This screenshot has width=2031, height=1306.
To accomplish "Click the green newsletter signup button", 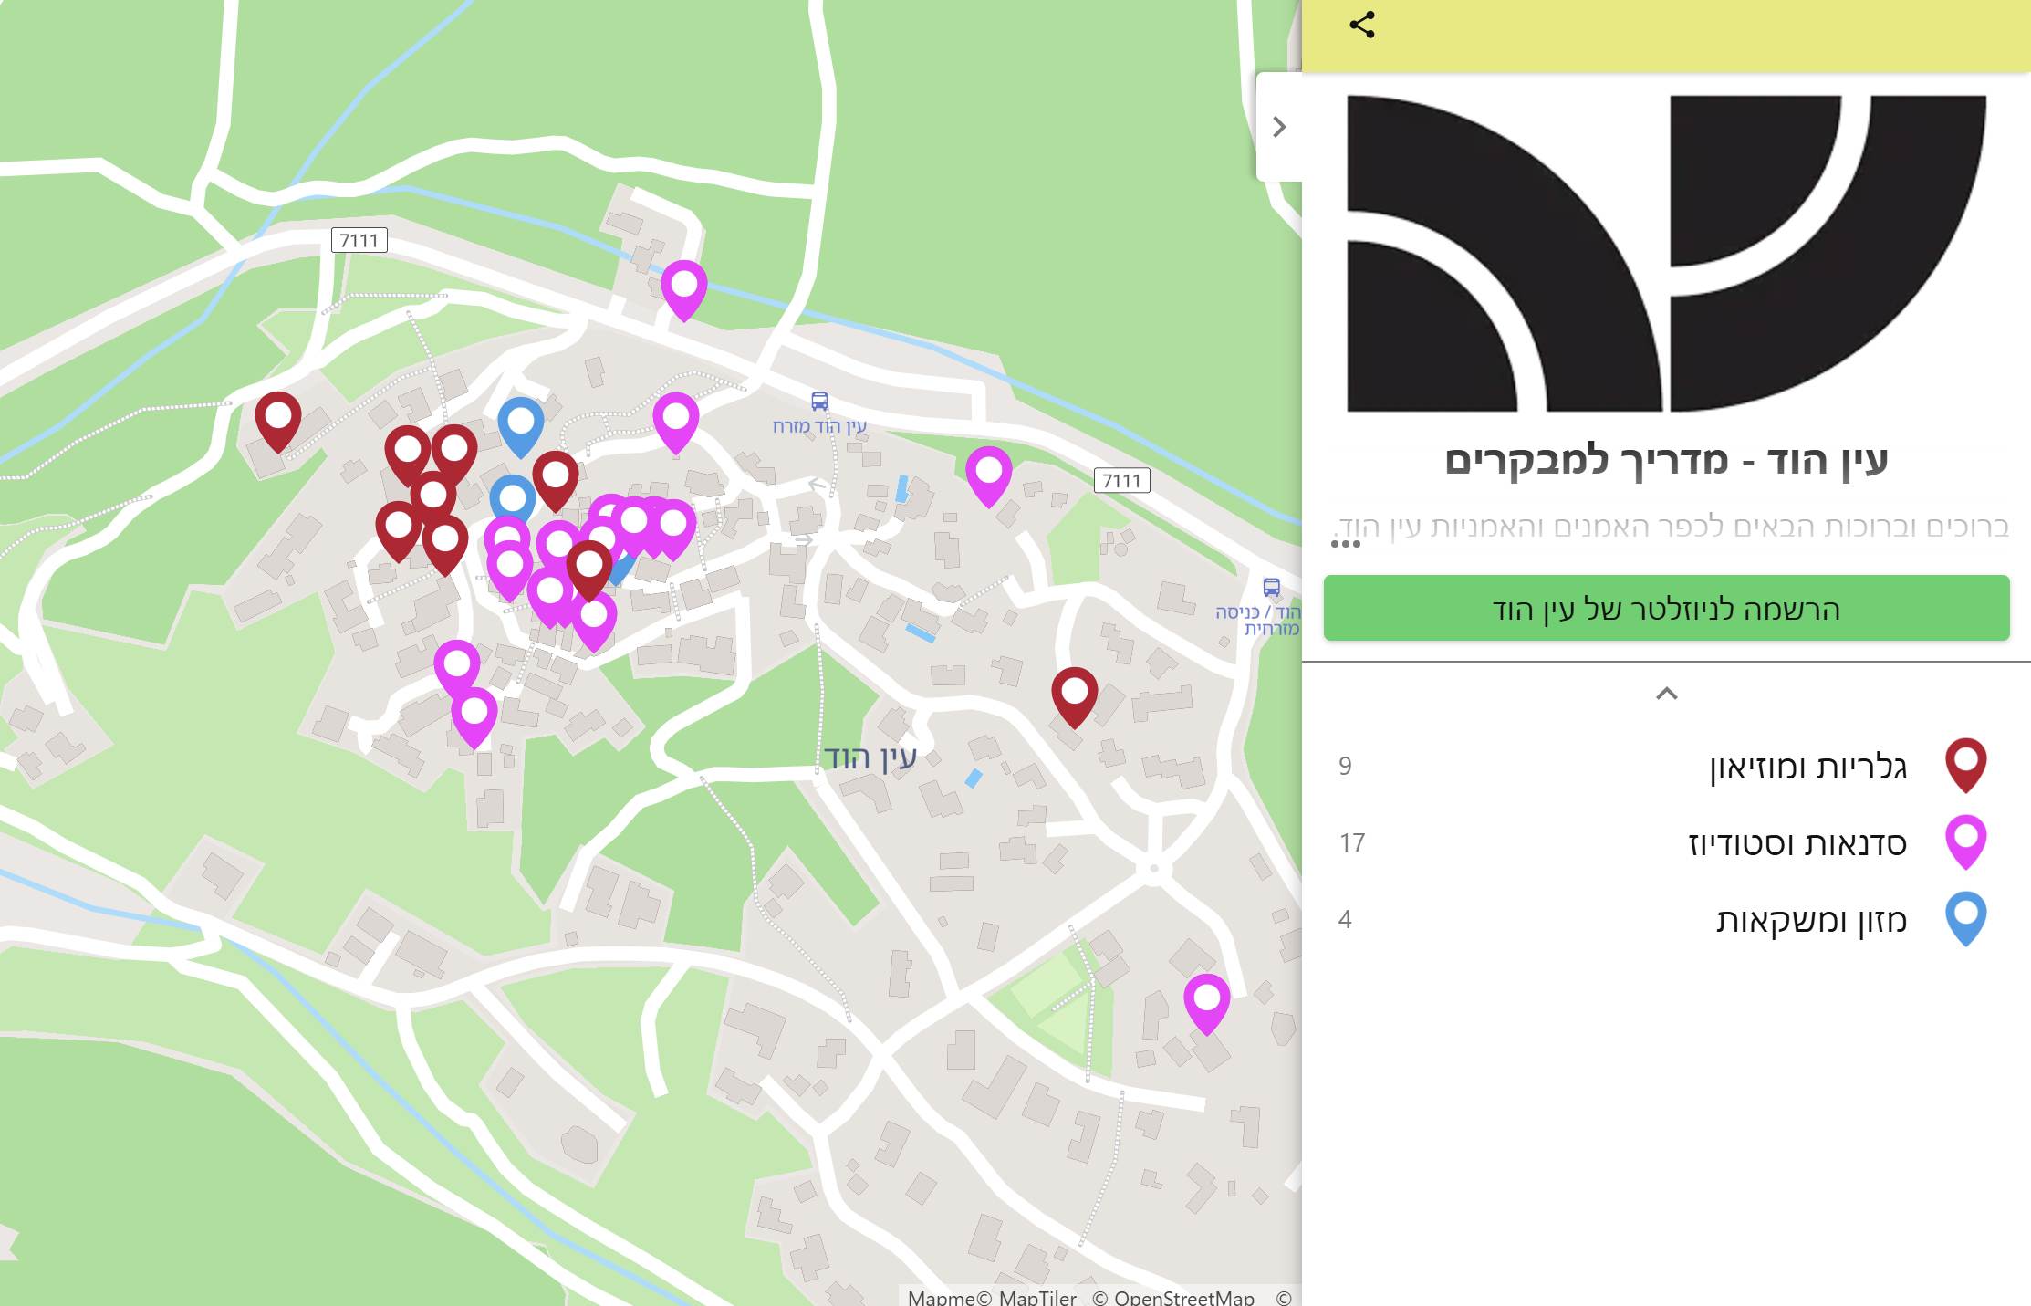I will (x=1666, y=609).
